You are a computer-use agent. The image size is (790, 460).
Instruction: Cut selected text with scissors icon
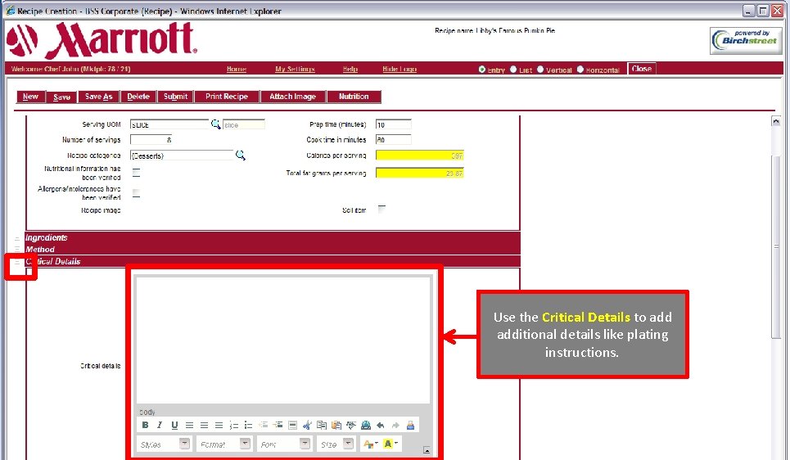[x=307, y=426]
